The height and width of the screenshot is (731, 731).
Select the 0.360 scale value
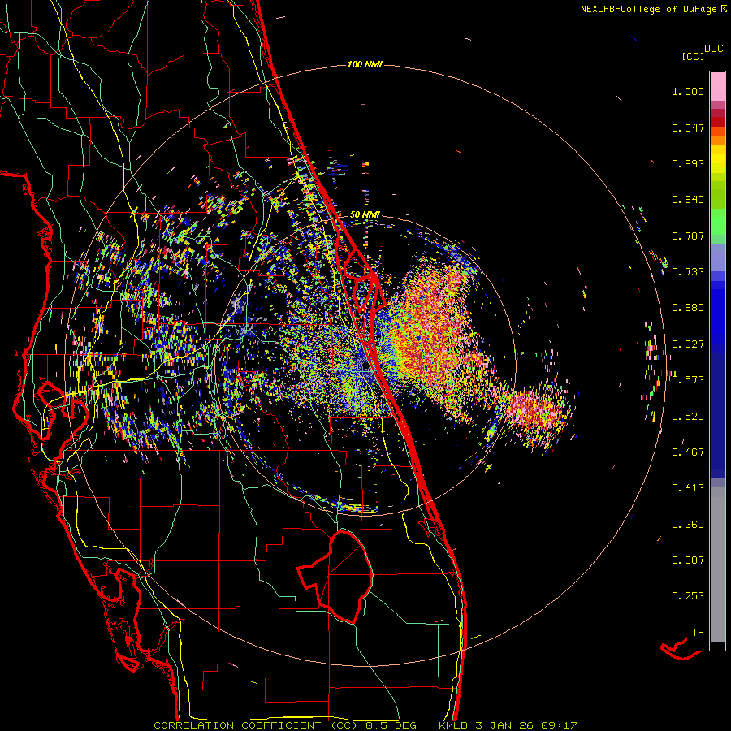[688, 525]
